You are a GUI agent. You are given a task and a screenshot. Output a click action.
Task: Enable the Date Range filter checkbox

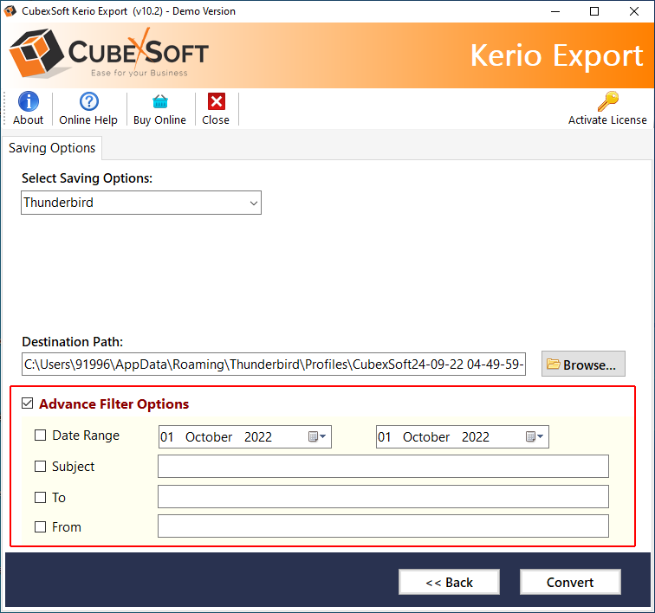[x=40, y=436]
